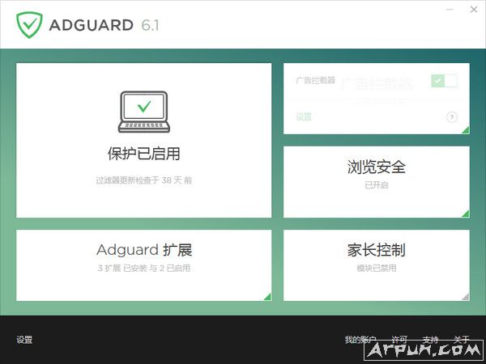Click filter update text 过滤器更新检查于 38 天前

[144, 180]
